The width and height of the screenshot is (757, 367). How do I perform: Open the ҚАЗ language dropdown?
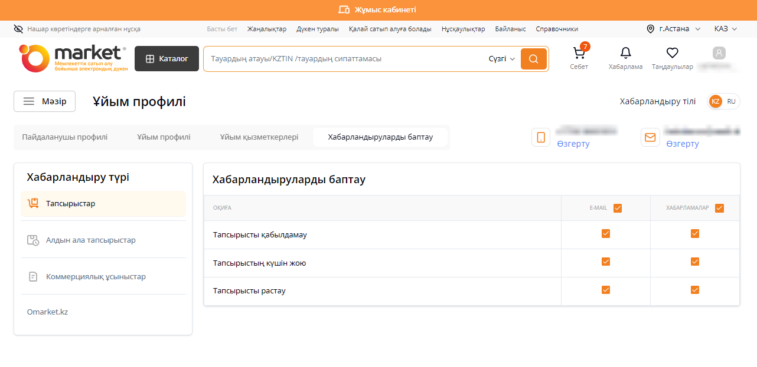[725, 29]
